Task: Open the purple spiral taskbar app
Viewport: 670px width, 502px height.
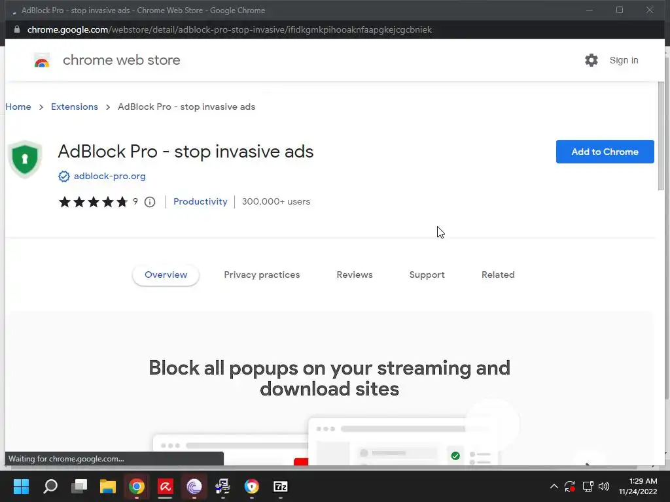Action: [x=194, y=486]
